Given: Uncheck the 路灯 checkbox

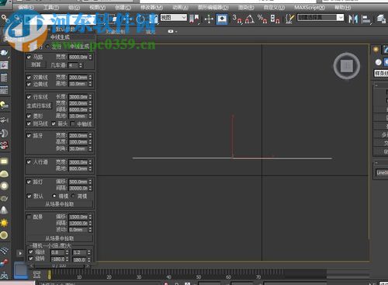Looking at the screenshot, I should click(x=29, y=182).
